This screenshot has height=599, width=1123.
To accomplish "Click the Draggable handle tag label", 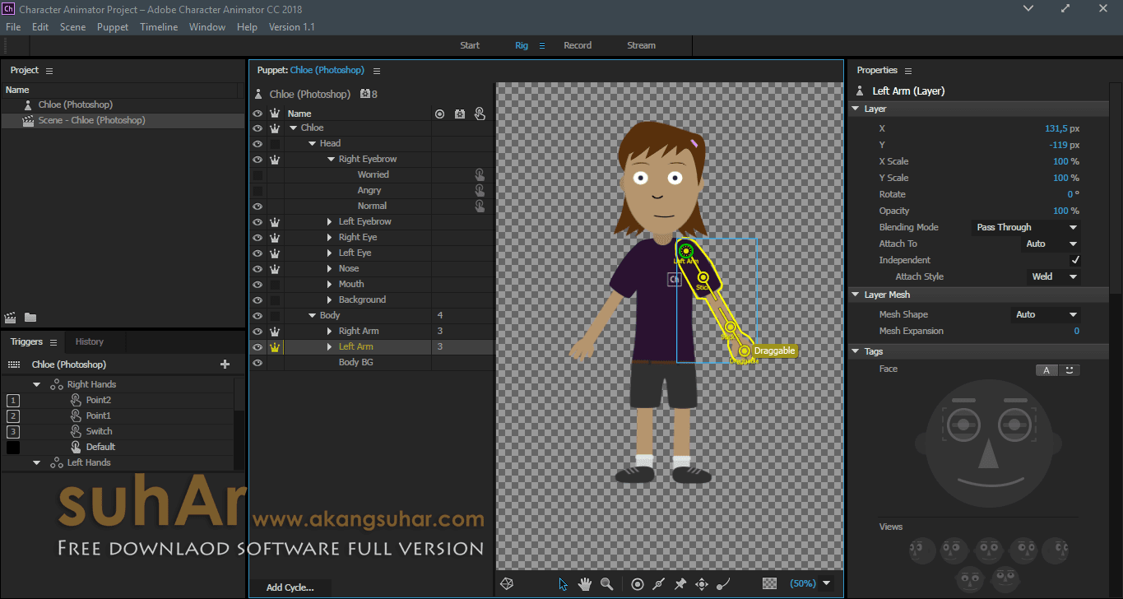I will [x=774, y=351].
